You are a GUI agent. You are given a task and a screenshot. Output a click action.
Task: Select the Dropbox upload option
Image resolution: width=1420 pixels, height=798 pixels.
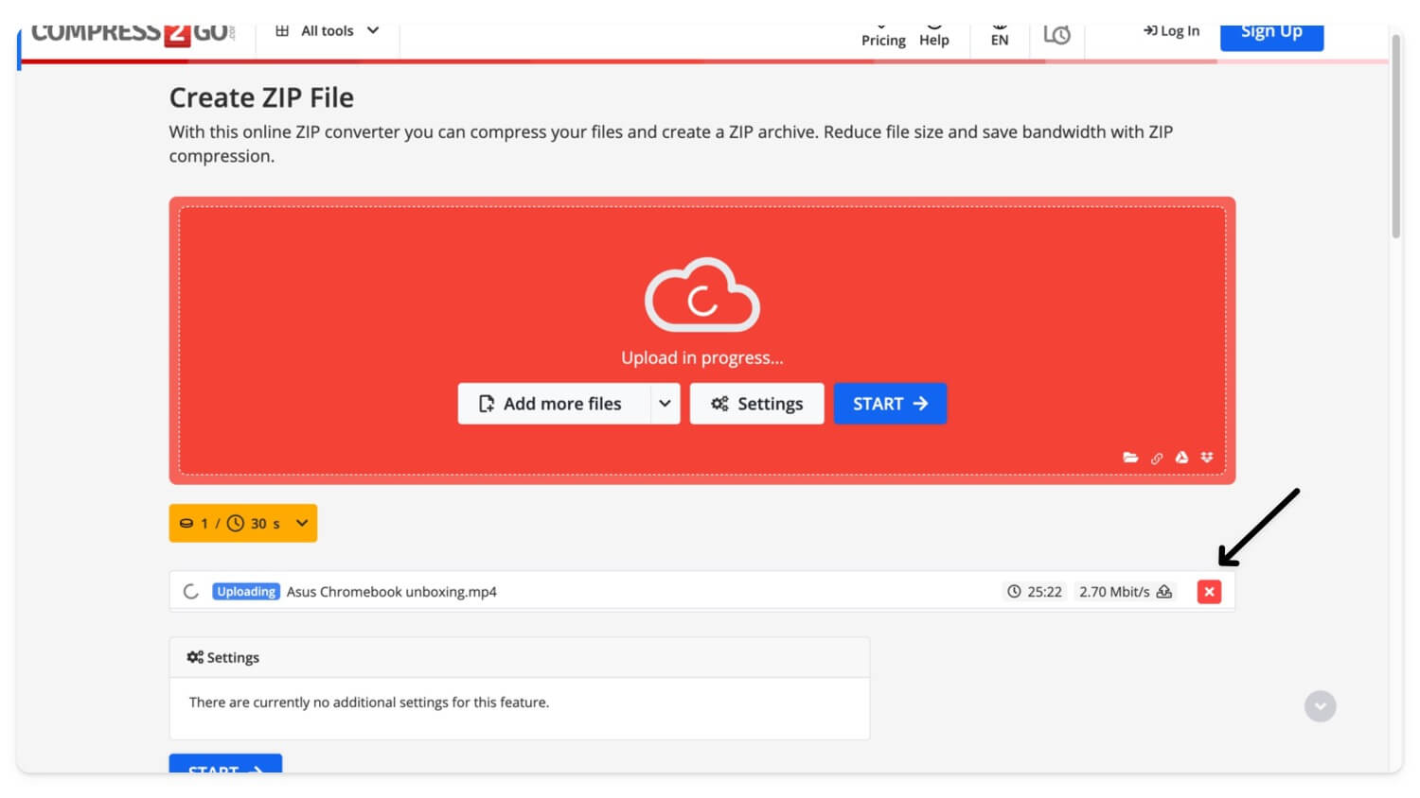[x=1207, y=458]
